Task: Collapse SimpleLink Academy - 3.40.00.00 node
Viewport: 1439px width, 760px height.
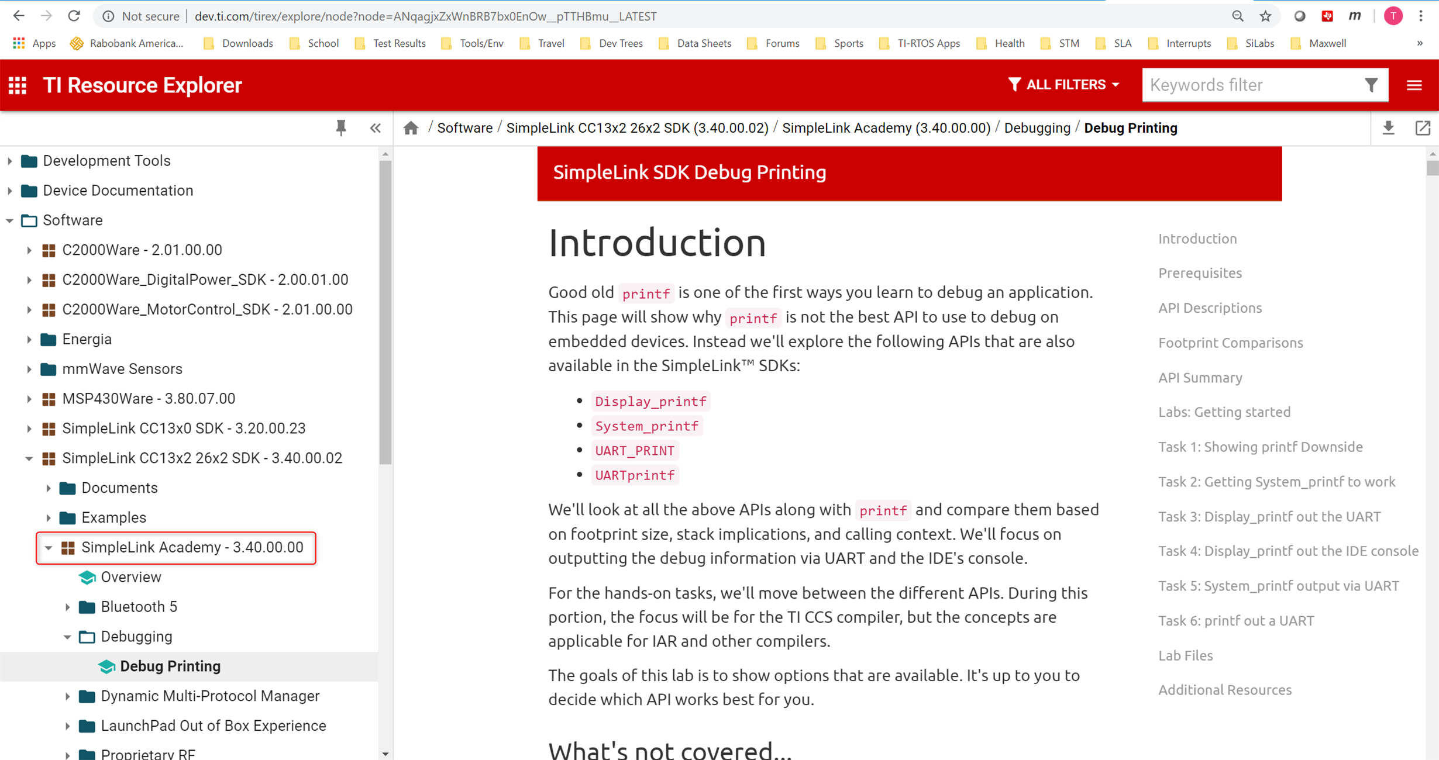Action: click(x=48, y=548)
